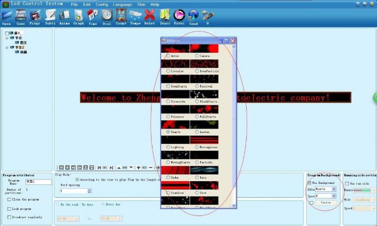The image size is (377, 226).
Task: Enable the Use run side checkbox
Action: click(347, 183)
